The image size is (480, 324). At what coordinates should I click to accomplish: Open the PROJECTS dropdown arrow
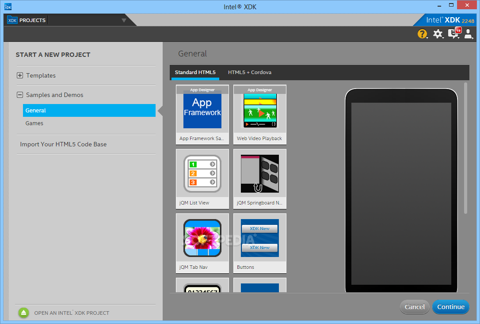[x=124, y=20]
